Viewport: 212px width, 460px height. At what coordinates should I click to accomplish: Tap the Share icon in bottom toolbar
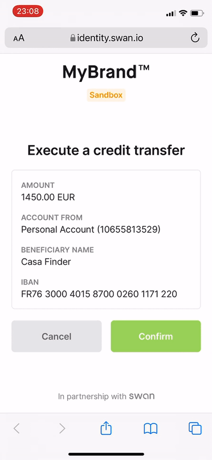106,429
